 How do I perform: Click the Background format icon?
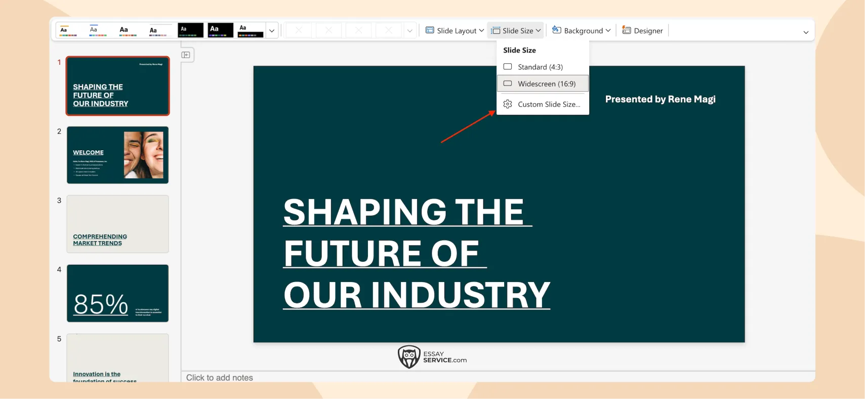pos(557,30)
